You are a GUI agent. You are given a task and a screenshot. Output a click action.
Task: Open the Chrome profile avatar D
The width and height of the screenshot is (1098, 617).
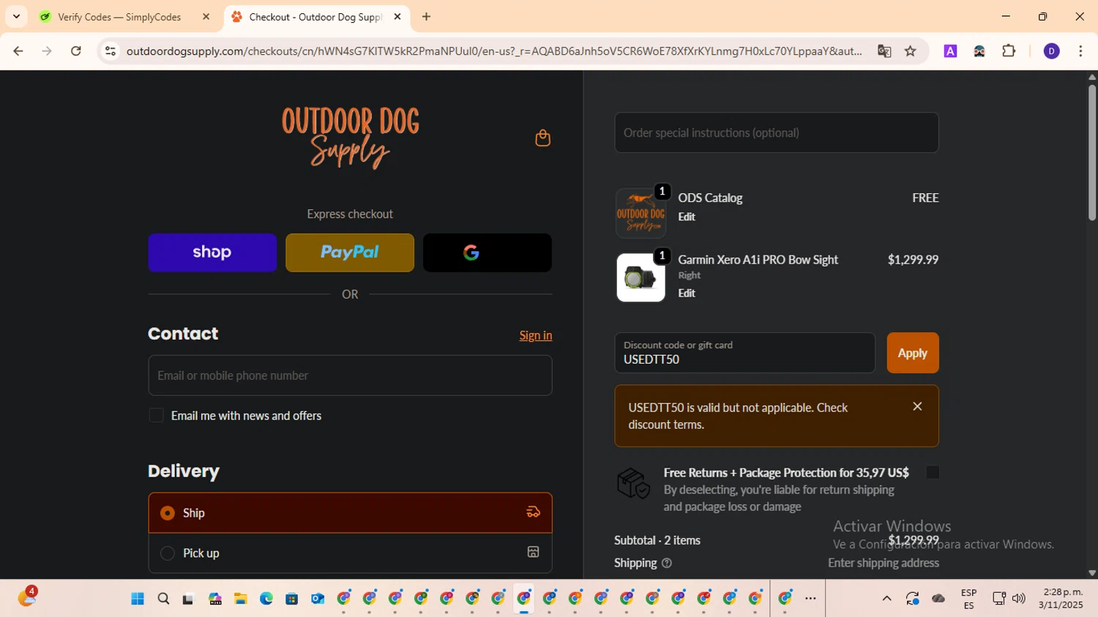(x=1051, y=51)
